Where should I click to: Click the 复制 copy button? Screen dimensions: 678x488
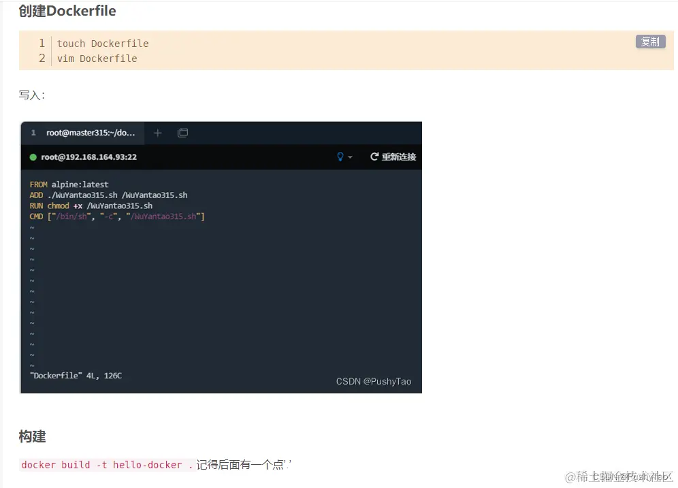click(x=650, y=42)
